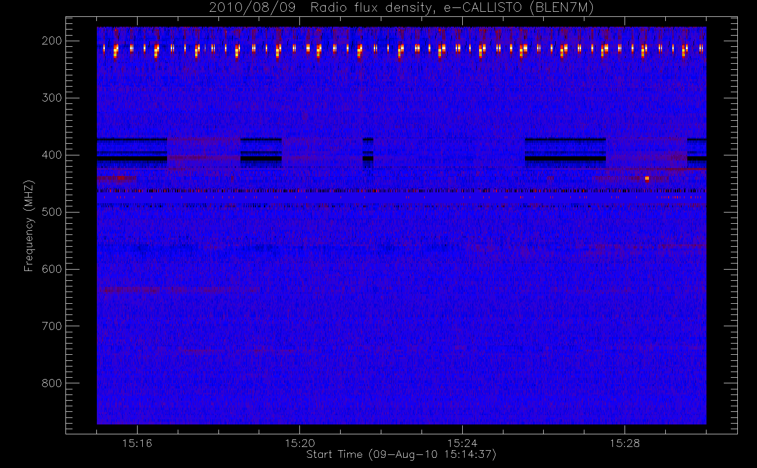This screenshot has width=757, height=468.
Task: Click the "800" frequency tick label
Action: pyautogui.click(x=51, y=383)
